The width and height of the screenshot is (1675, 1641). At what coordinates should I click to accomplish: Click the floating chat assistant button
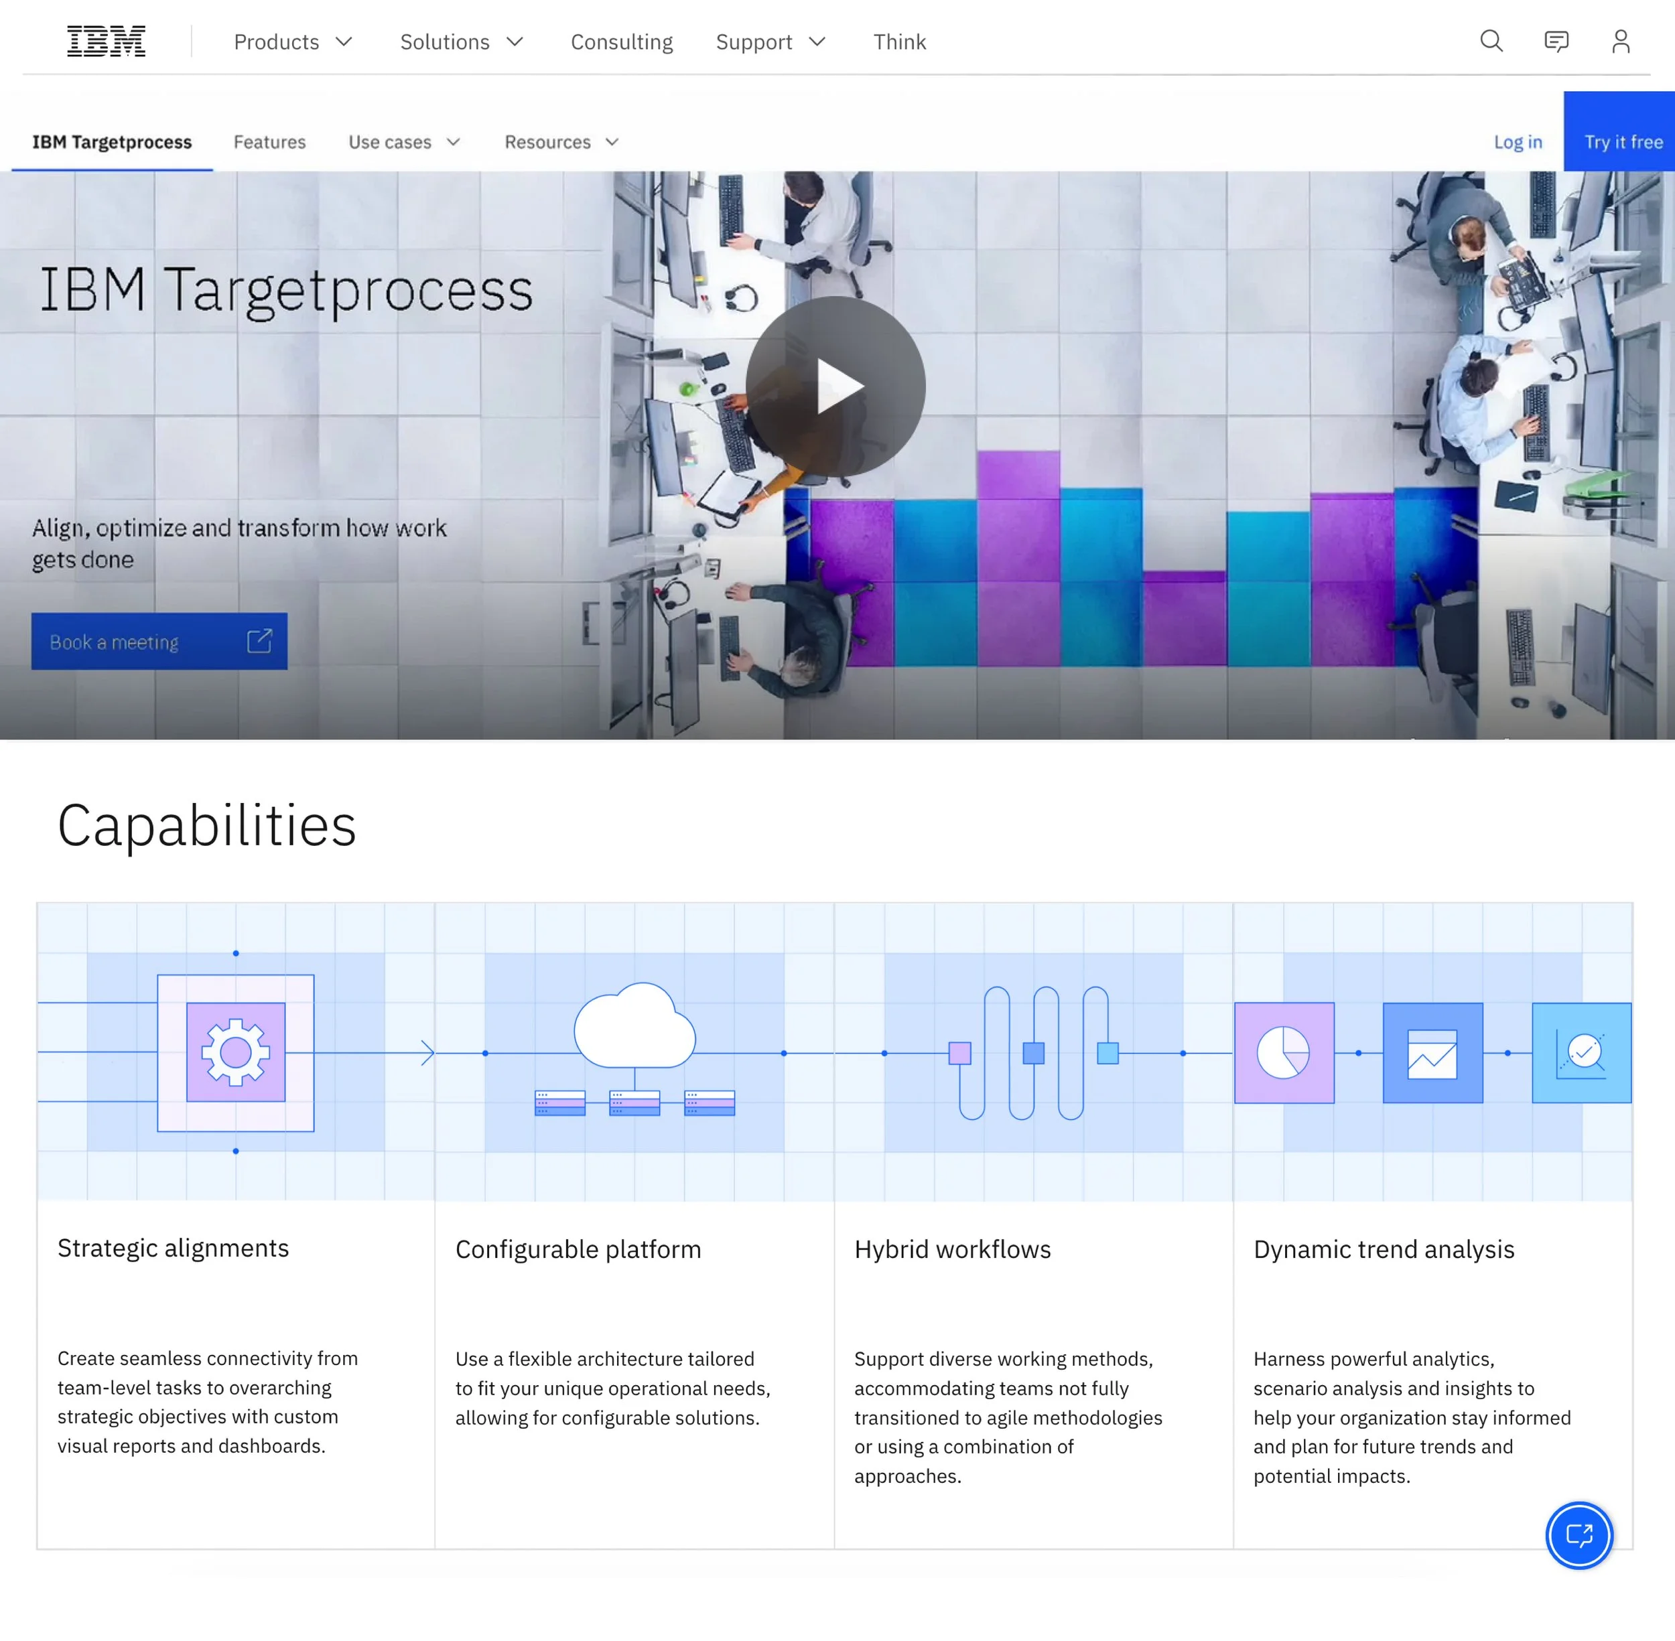1579,1535
